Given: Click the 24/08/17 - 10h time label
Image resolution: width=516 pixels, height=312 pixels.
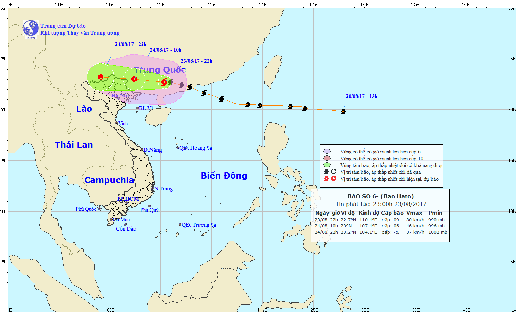Looking at the screenshot, I should [x=165, y=50].
